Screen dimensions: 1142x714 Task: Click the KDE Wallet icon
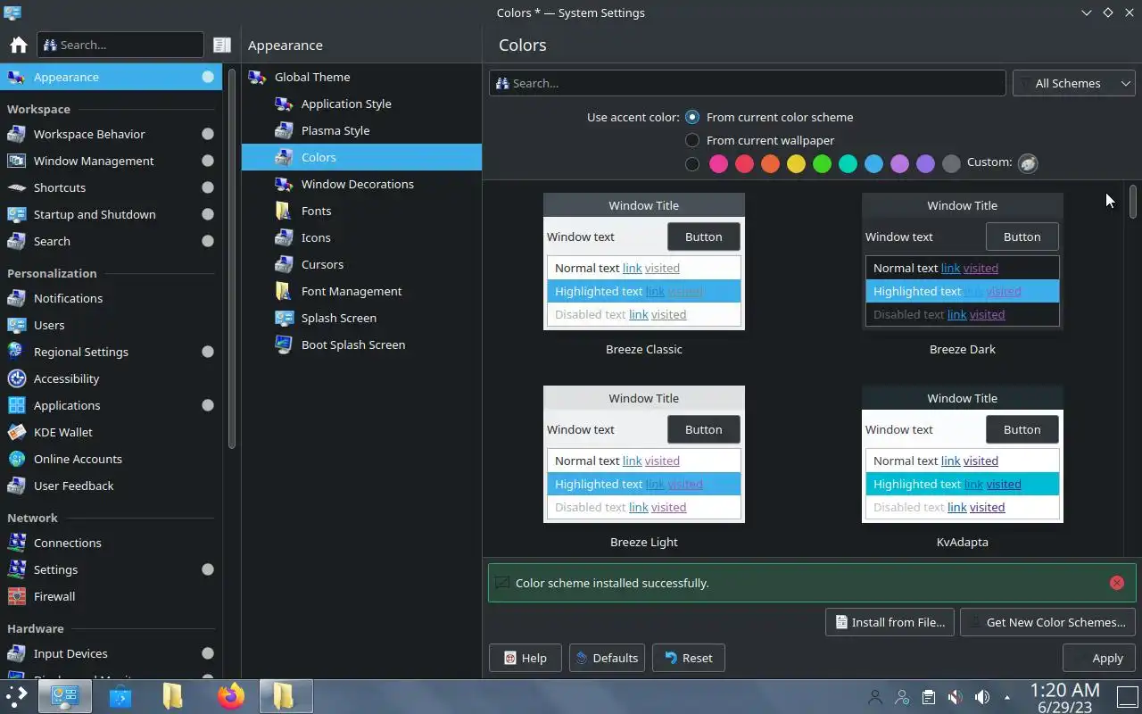point(16,432)
